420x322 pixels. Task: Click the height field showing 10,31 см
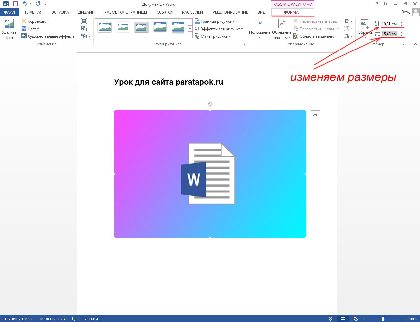pos(390,24)
